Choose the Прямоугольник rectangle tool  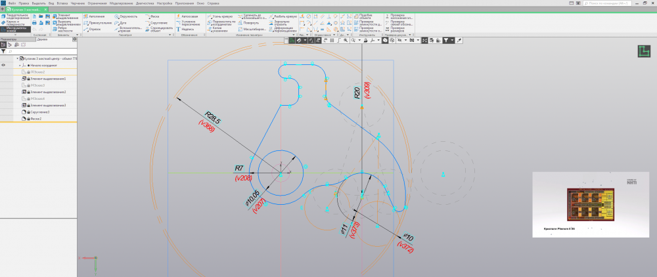[x=99, y=22]
